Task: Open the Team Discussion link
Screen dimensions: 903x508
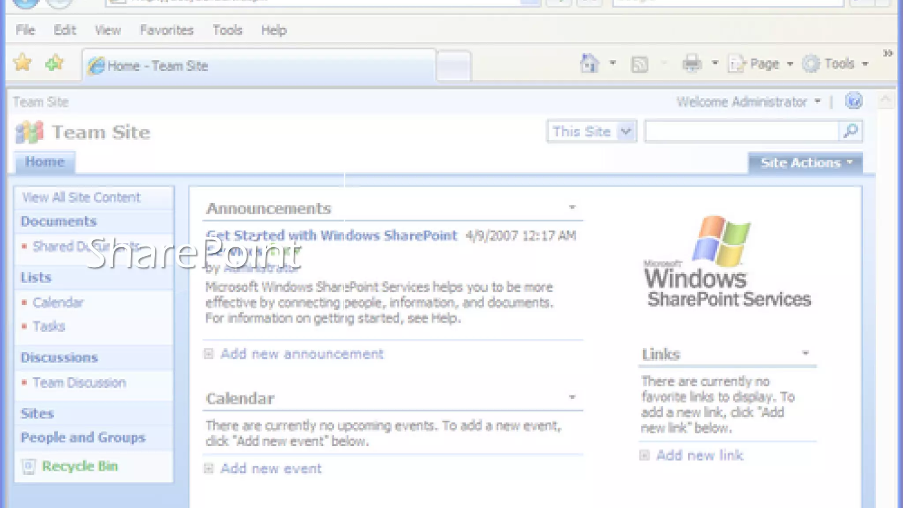Action: (x=79, y=382)
